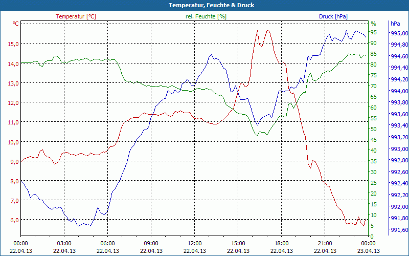Image resolution: width=409 pixels, height=256 pixels.
Task: Click the '20' humidity axis value
Action: coord(374,194)
